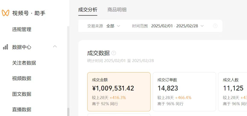Expand the 时间范围 dropdown arrow
247x116 pixels.
(x=202, y=26)
